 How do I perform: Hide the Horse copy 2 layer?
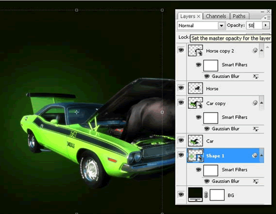point(181,50)
